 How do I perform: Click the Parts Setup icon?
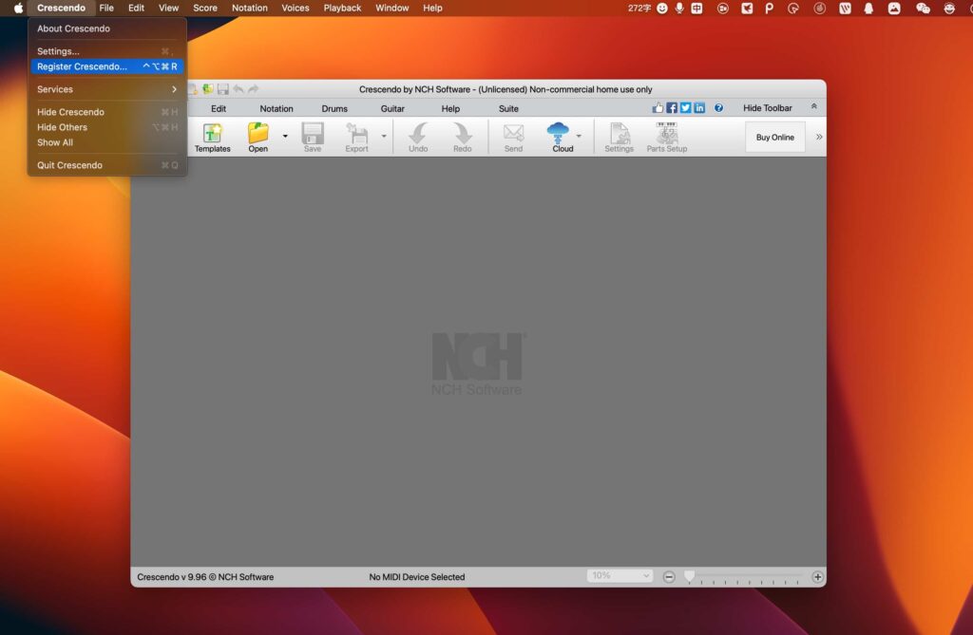tap(666, 137)
